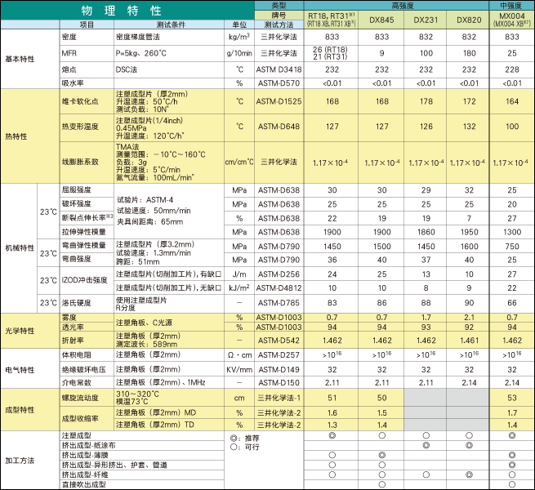Viewport: 535px width, 490px height.
Task: Click the 单位 column header
Action: 239,24
